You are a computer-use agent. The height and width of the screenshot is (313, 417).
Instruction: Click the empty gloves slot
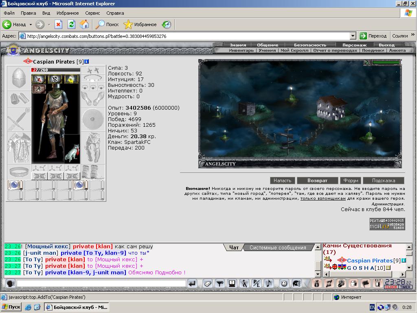[93, 99]
